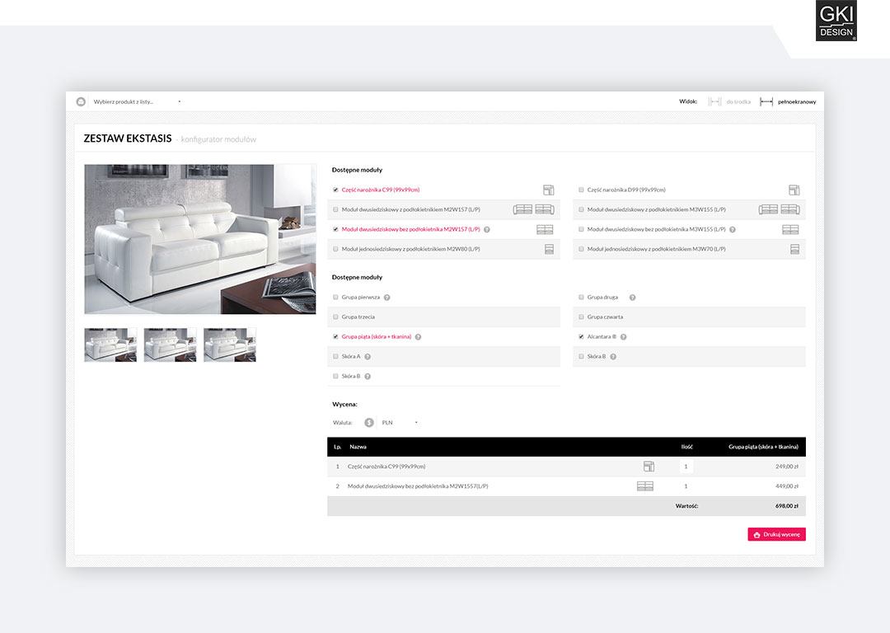Check the Grupa pierwsza option

click(x=334, y=297)
